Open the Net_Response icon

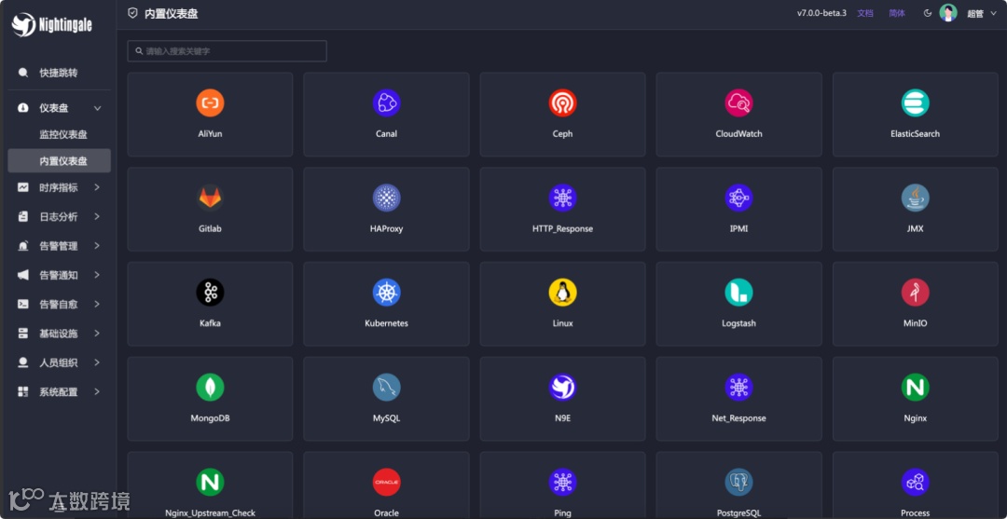pos(738,388)
